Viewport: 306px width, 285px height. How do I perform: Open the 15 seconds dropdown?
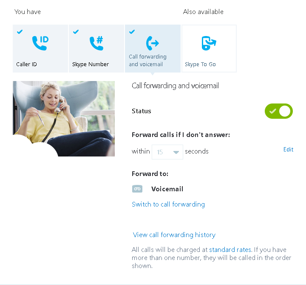[167, 152]
